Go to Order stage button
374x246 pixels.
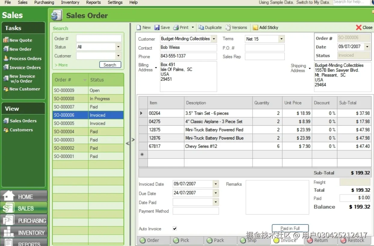153,240
